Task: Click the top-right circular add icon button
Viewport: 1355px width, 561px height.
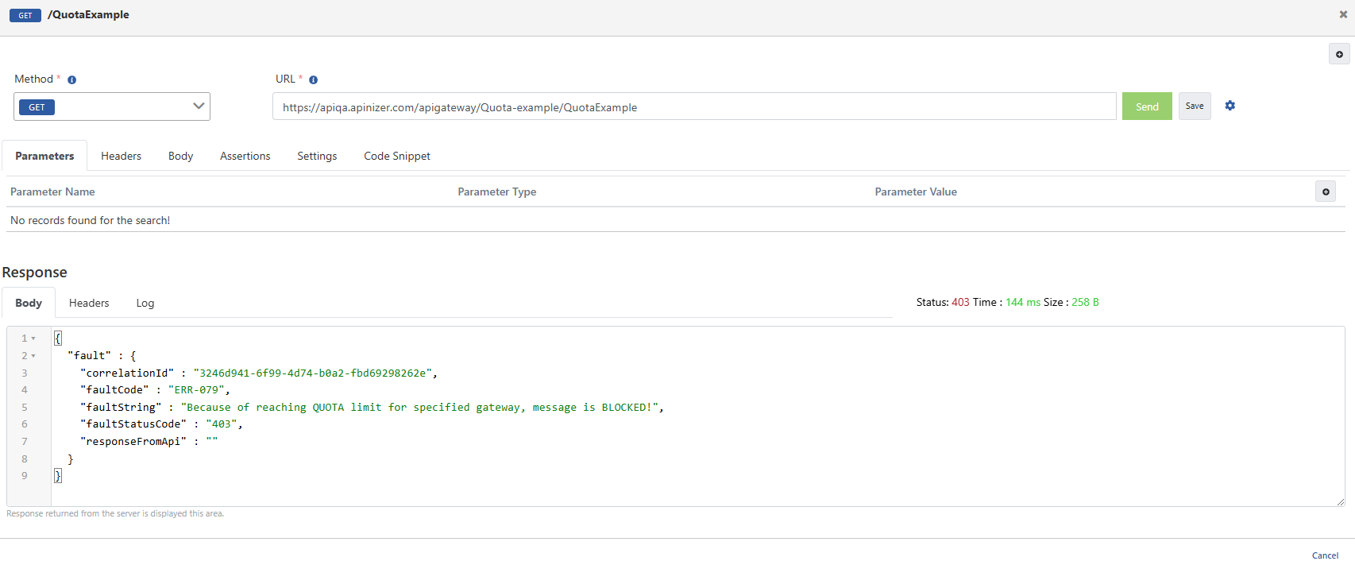Action: [1339, 54]
